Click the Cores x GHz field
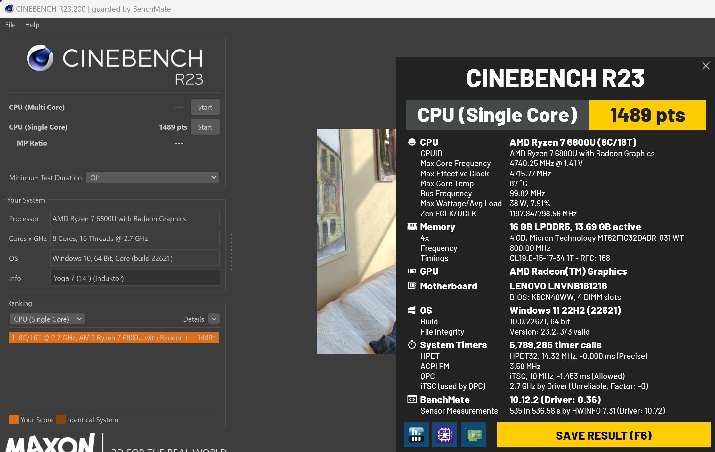 pos(134,238)
